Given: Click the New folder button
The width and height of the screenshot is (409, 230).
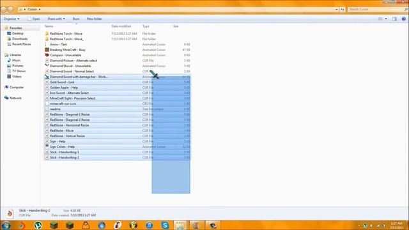Looking at the screenshot, I should (x=95, y=19).
